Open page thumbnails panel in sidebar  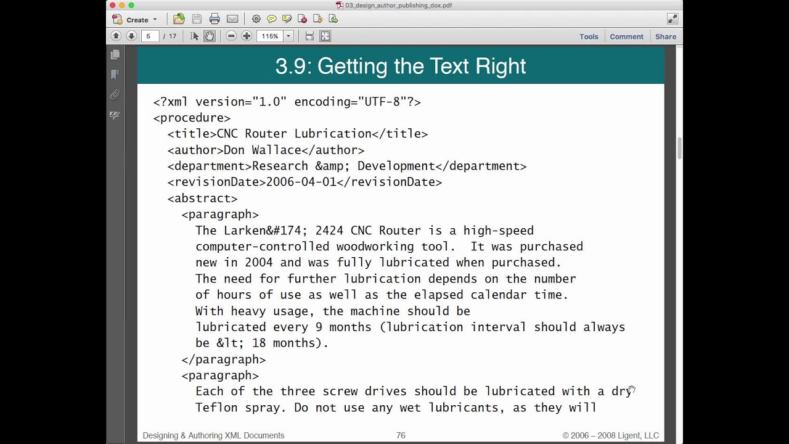(x=115, y=55)
